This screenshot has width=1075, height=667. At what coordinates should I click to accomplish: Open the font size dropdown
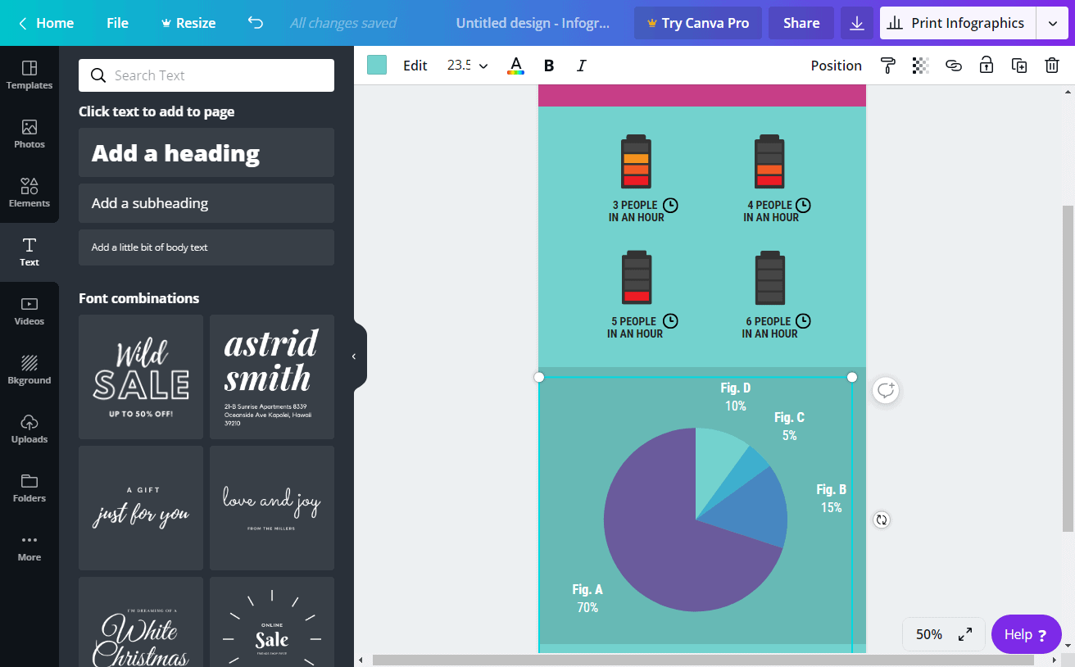467,66
